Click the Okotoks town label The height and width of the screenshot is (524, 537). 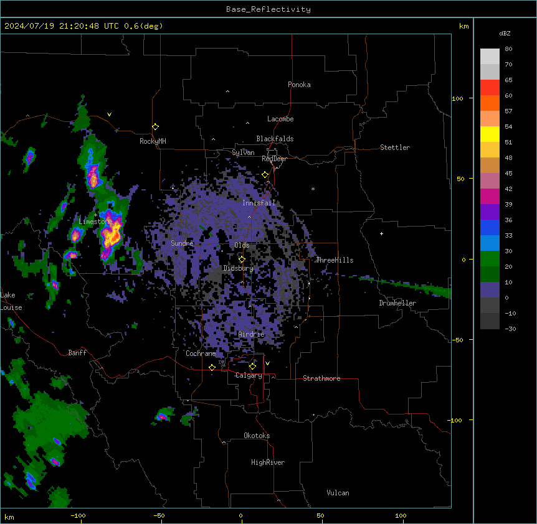coord(257,436)
